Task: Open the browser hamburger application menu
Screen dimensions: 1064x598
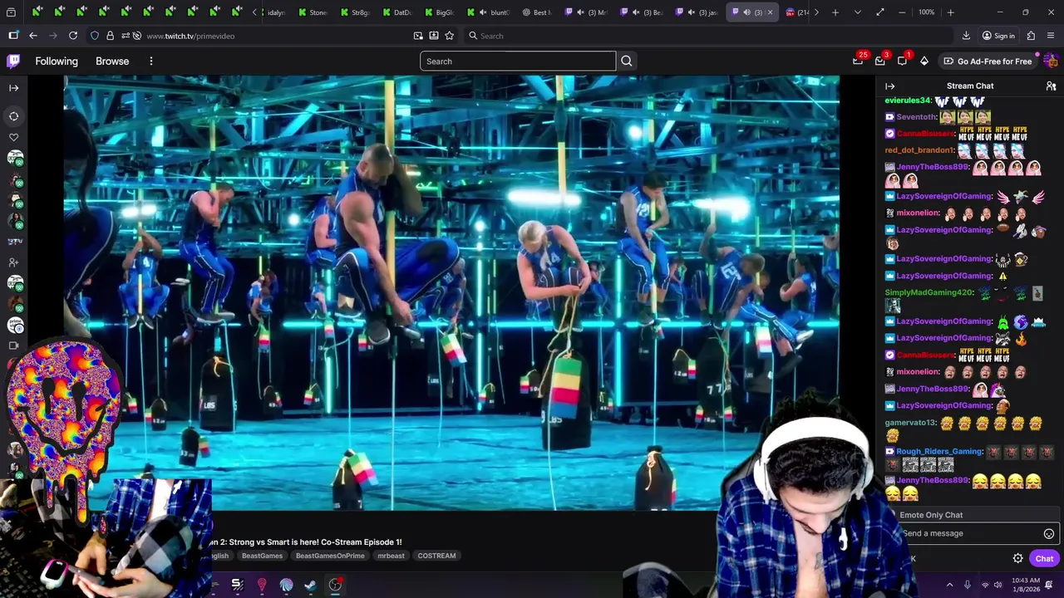Action: [1052, 36]
